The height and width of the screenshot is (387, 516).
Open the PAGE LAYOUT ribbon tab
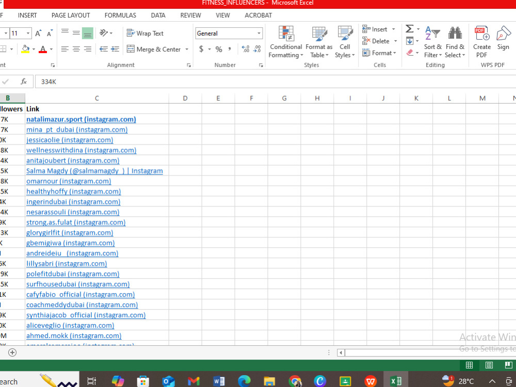tap(71, 15)
